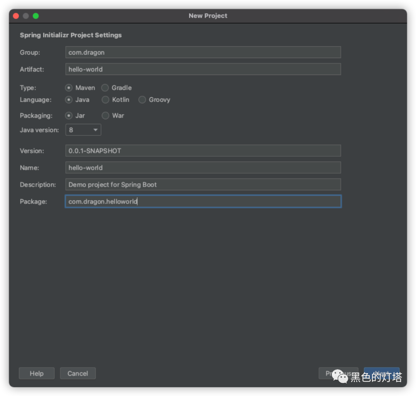Go back with the Previous button
The width and height of the screenshot is (416, 396).
(339, 373)
